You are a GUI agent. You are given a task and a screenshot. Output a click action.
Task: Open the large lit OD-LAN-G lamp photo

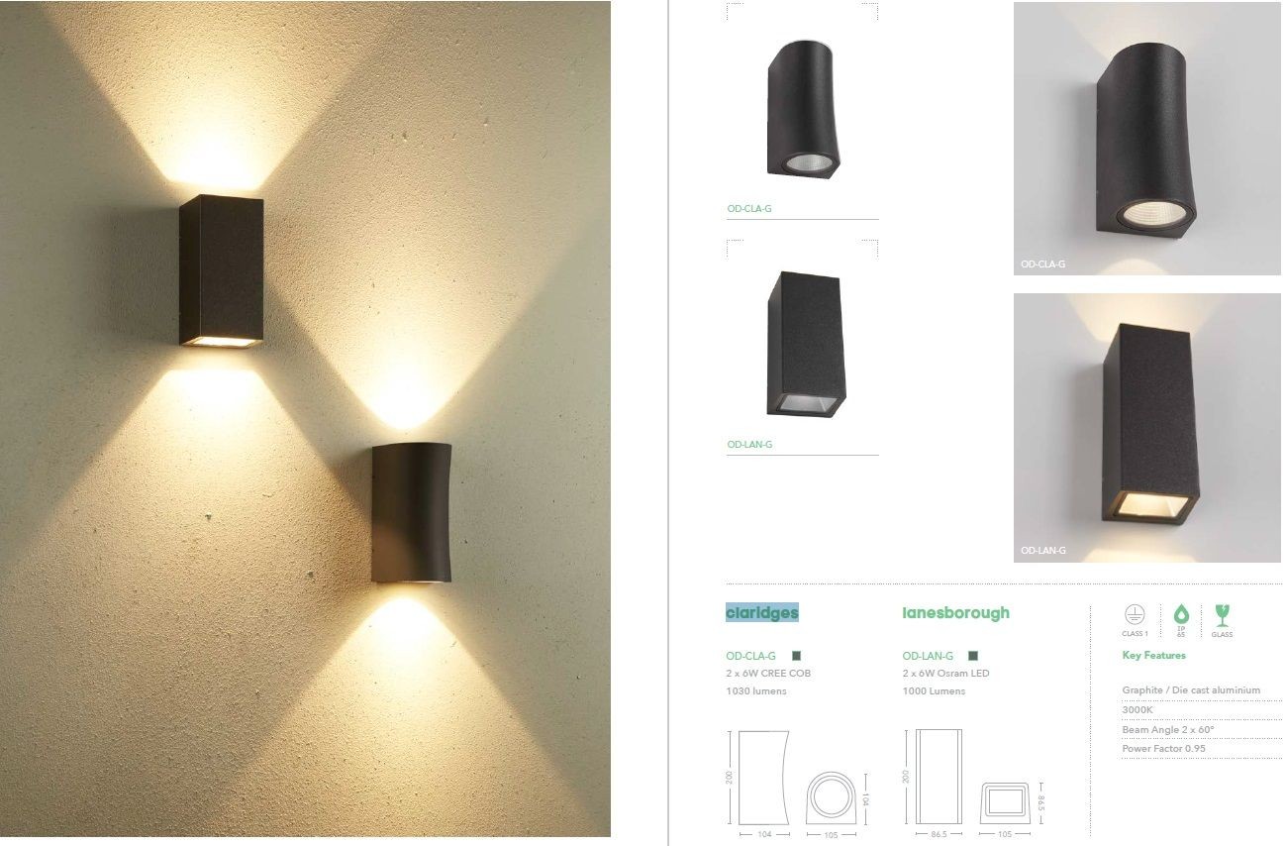(1147, 428)
